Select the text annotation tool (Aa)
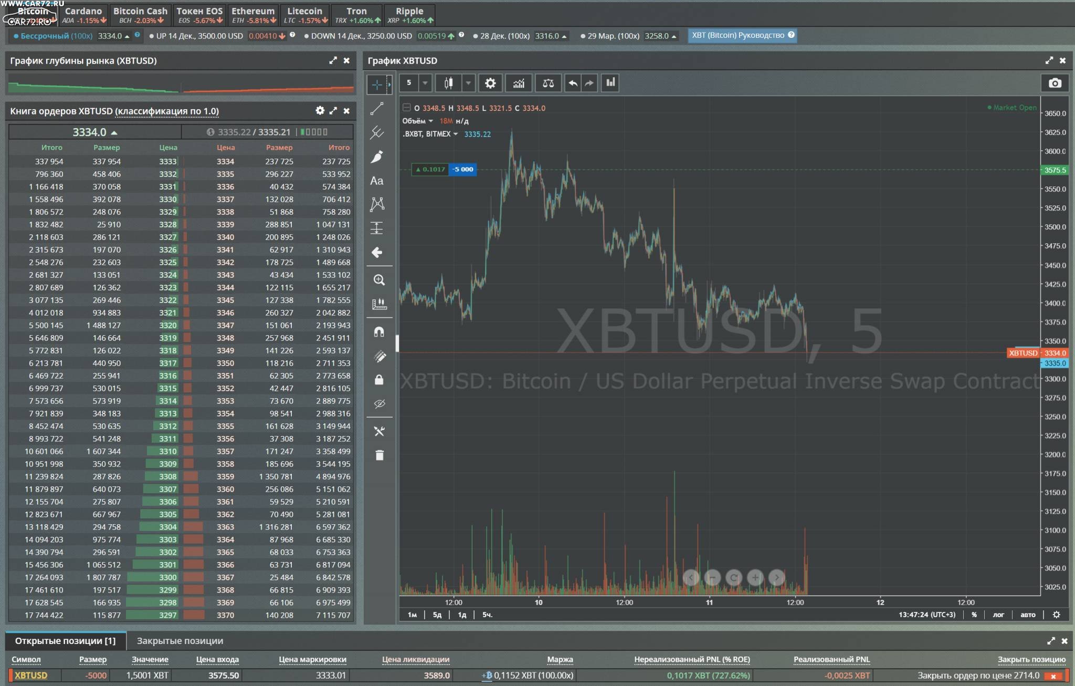The height and width of the screenshot is (686, 1075). coord(377,181)
